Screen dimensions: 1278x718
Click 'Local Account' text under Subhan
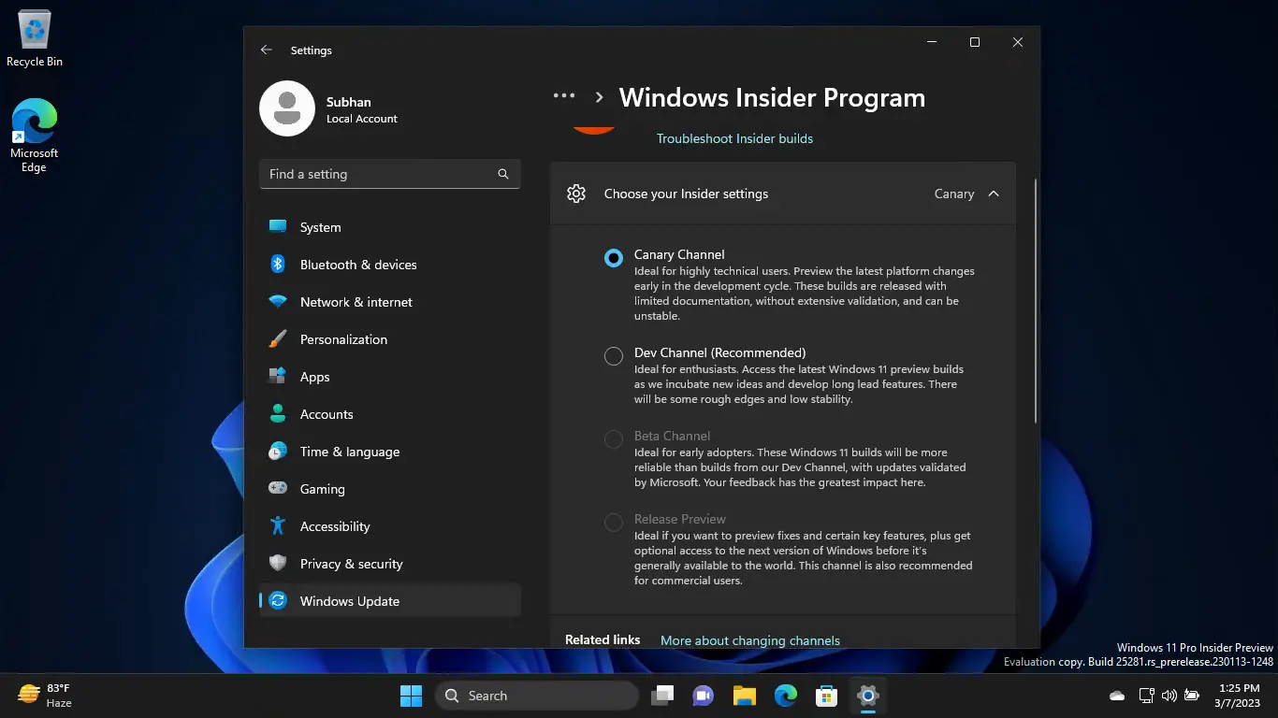pos(362,119)
